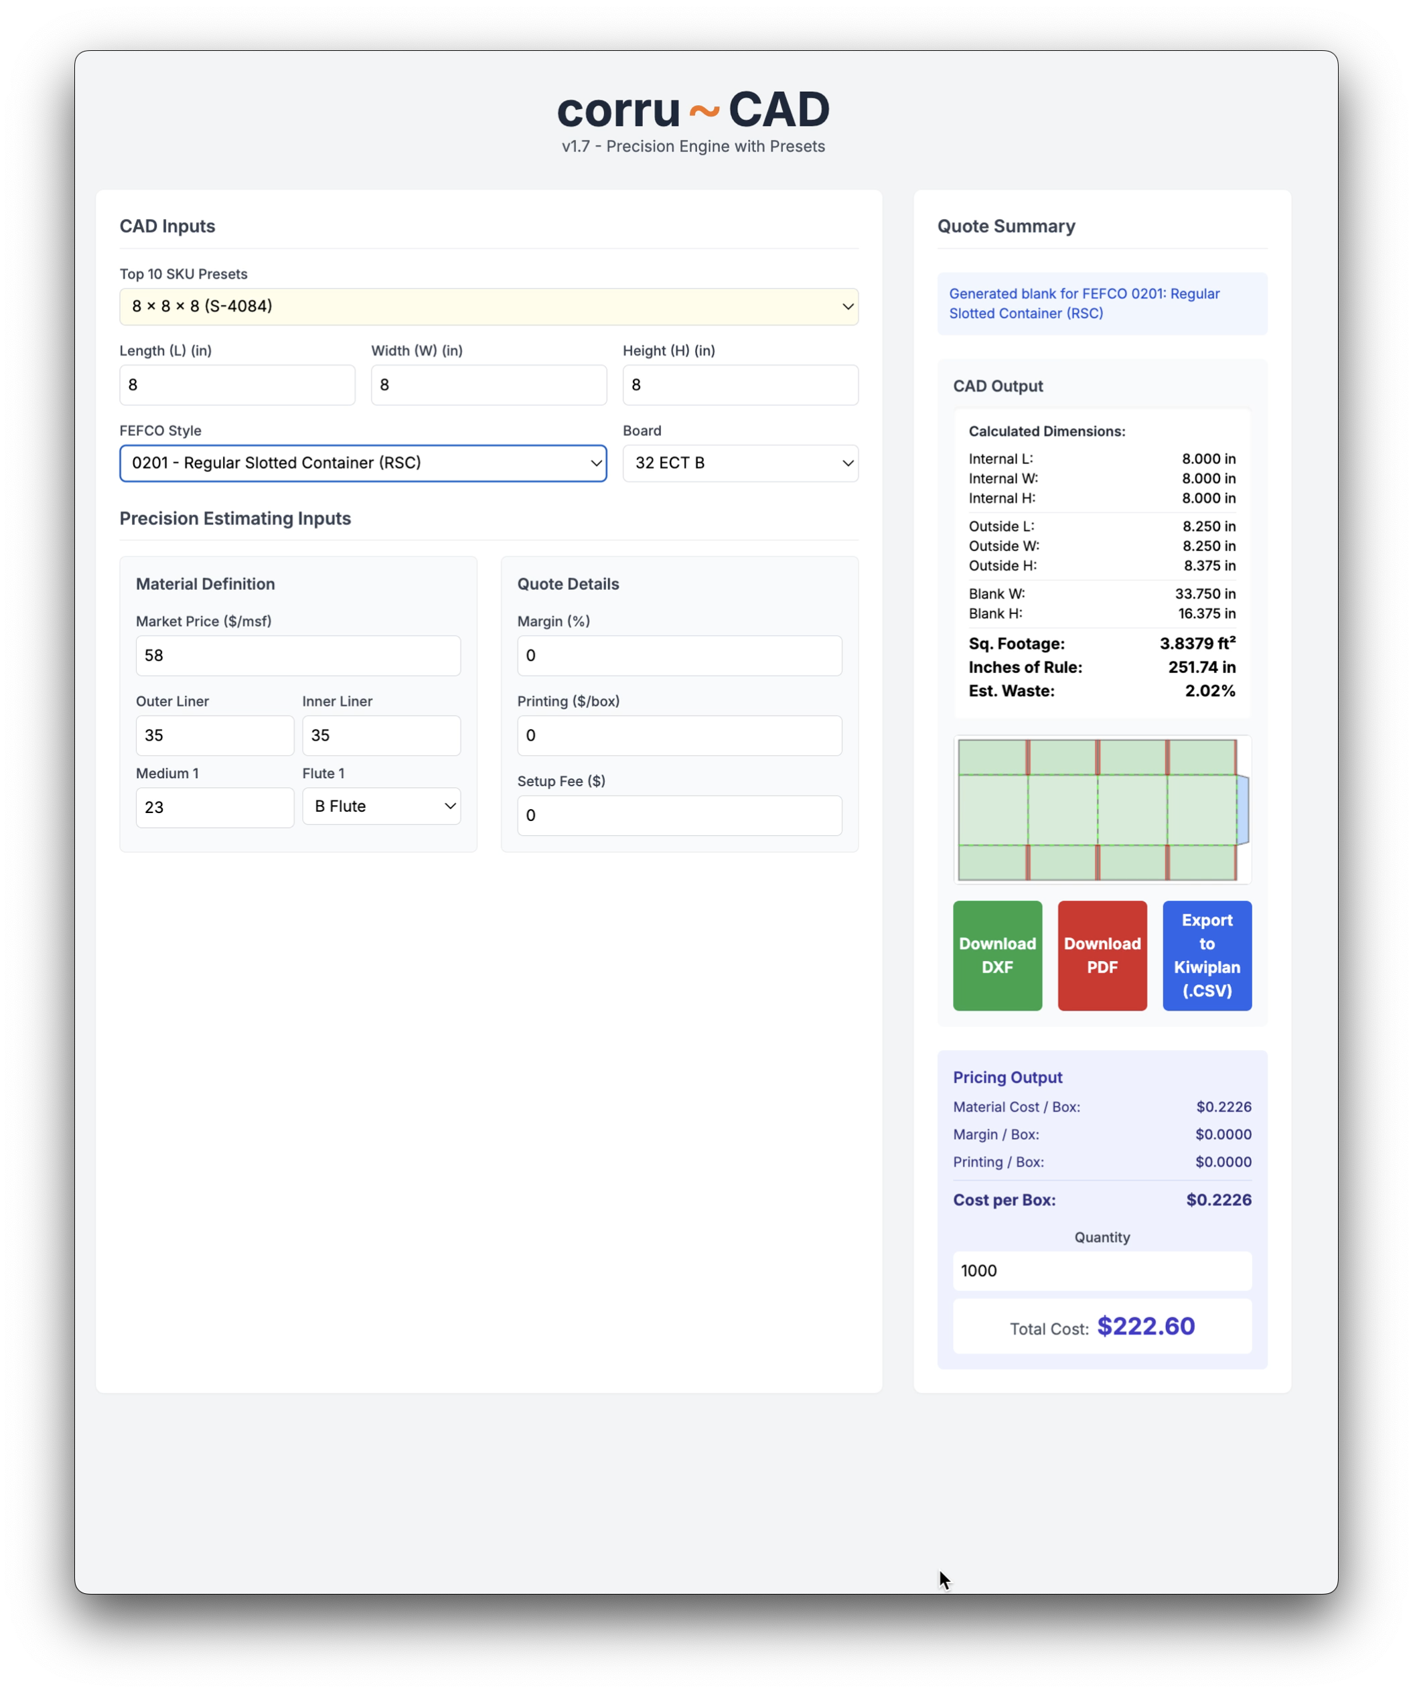Click the Setup Fee ($) input field
Viewport: 1413px width, 1693px height.
tap(680, 815)
